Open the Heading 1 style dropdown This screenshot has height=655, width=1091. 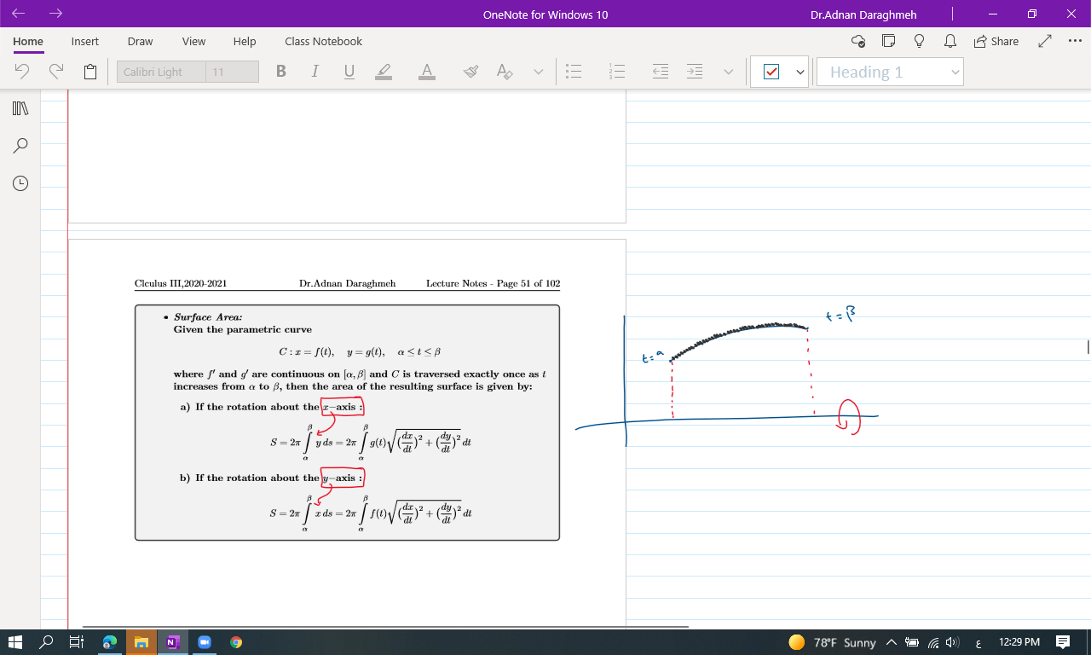point(890,72)
